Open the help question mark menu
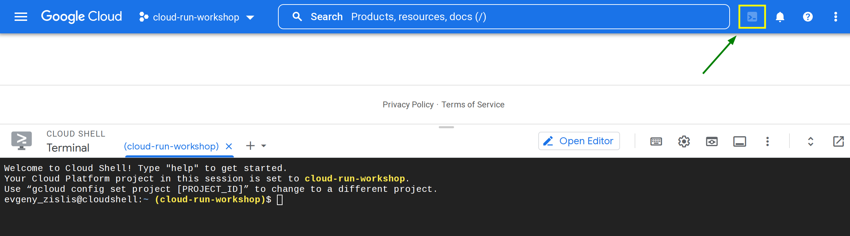 808,17
